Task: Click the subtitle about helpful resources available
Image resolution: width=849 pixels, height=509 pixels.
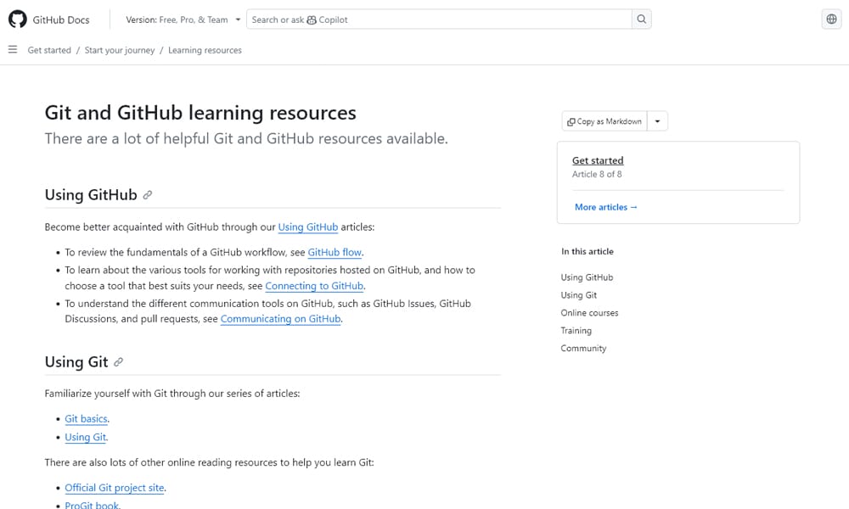Action: click(246, 138)
